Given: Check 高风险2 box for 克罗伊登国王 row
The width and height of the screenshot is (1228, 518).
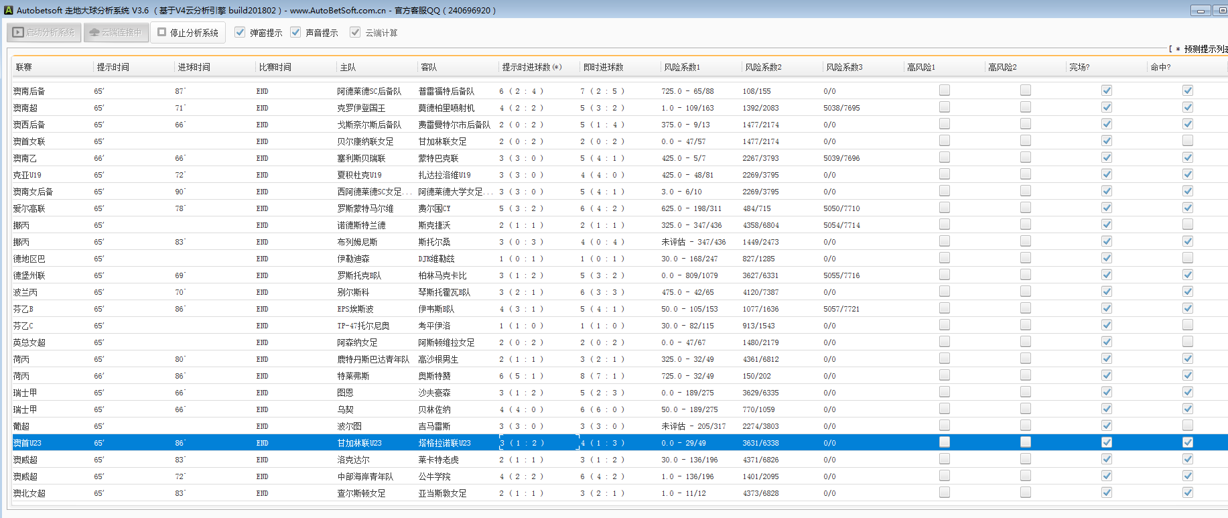Looking at the screenshot, I should click(1026, 107).
